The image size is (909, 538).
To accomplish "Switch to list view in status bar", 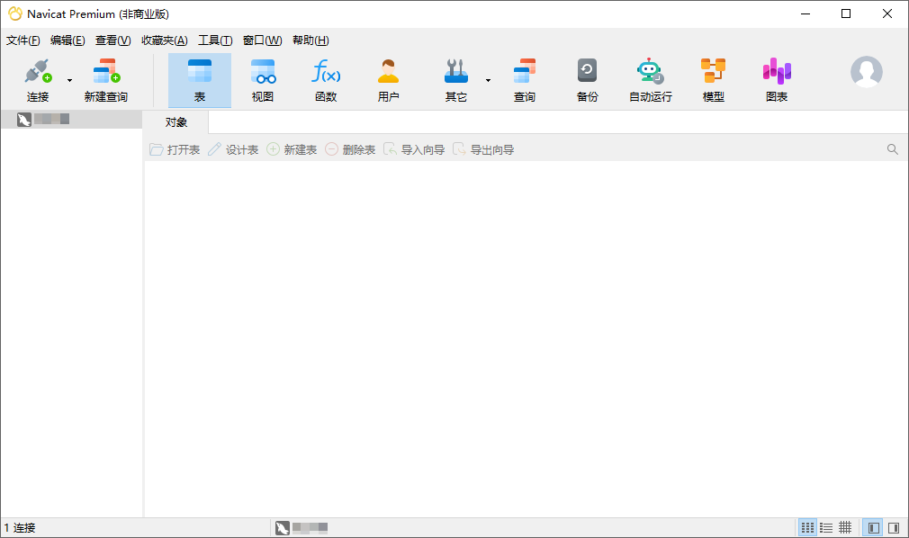I will tap(826, 527).
